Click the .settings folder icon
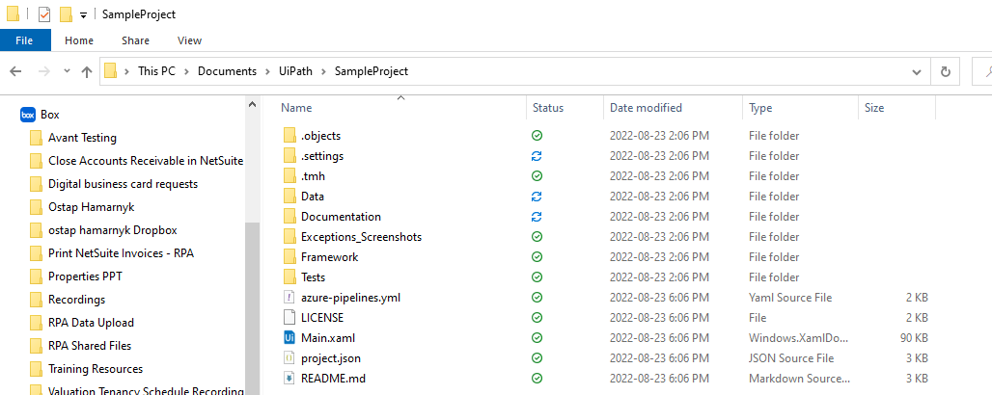This screenshot has width=992, height=395. (x=289, y=155)
